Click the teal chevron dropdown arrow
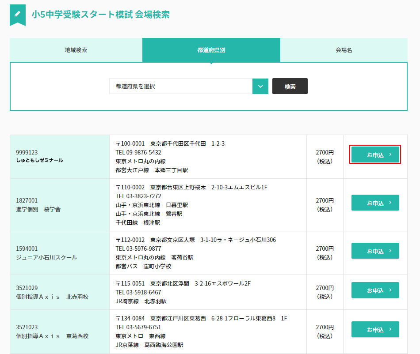Viewport: 420px width, 354px height. tap(260, 87)
